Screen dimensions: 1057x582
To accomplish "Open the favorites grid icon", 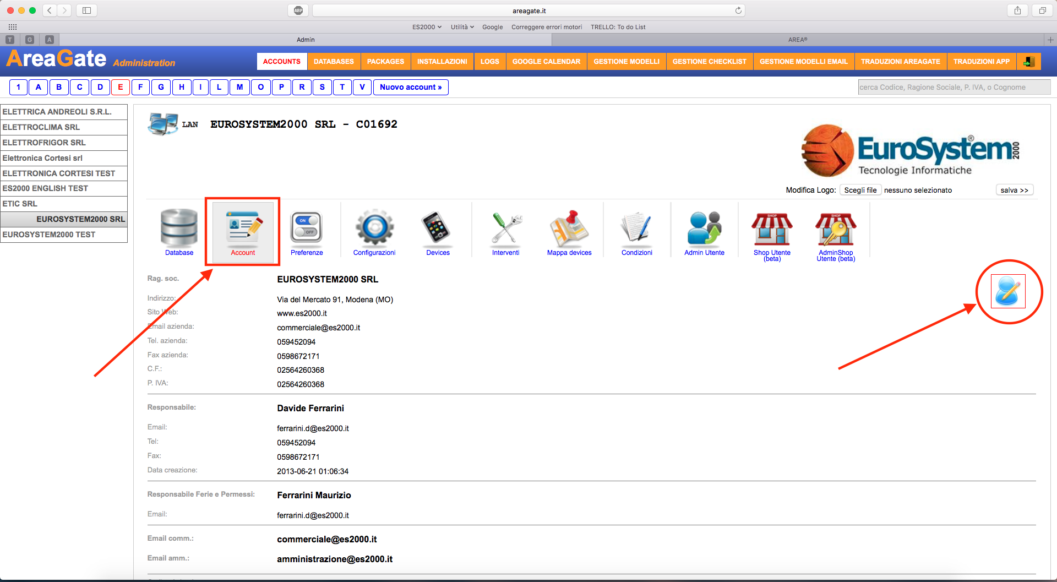I will coord(13,26).
